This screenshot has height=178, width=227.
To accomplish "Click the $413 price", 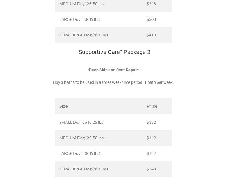I will coord(151,35).
